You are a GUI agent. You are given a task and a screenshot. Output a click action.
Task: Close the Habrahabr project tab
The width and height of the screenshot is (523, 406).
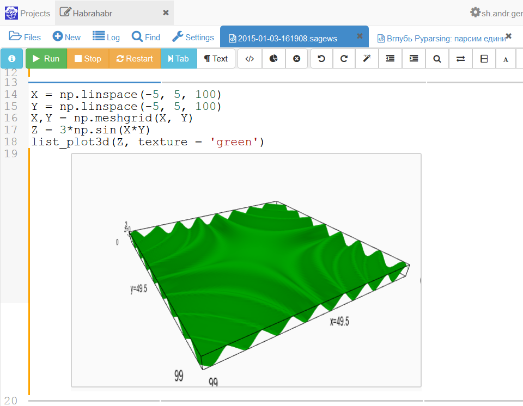166,13
